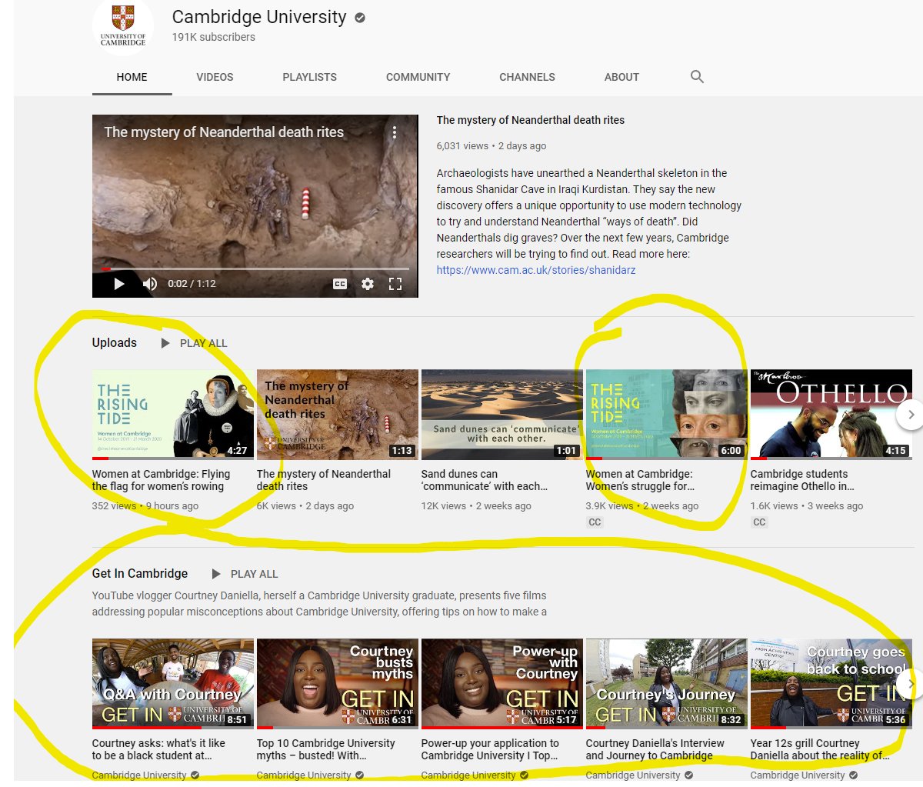
Task: Open the CHANNELS tab
Action: tap(527, 77)
